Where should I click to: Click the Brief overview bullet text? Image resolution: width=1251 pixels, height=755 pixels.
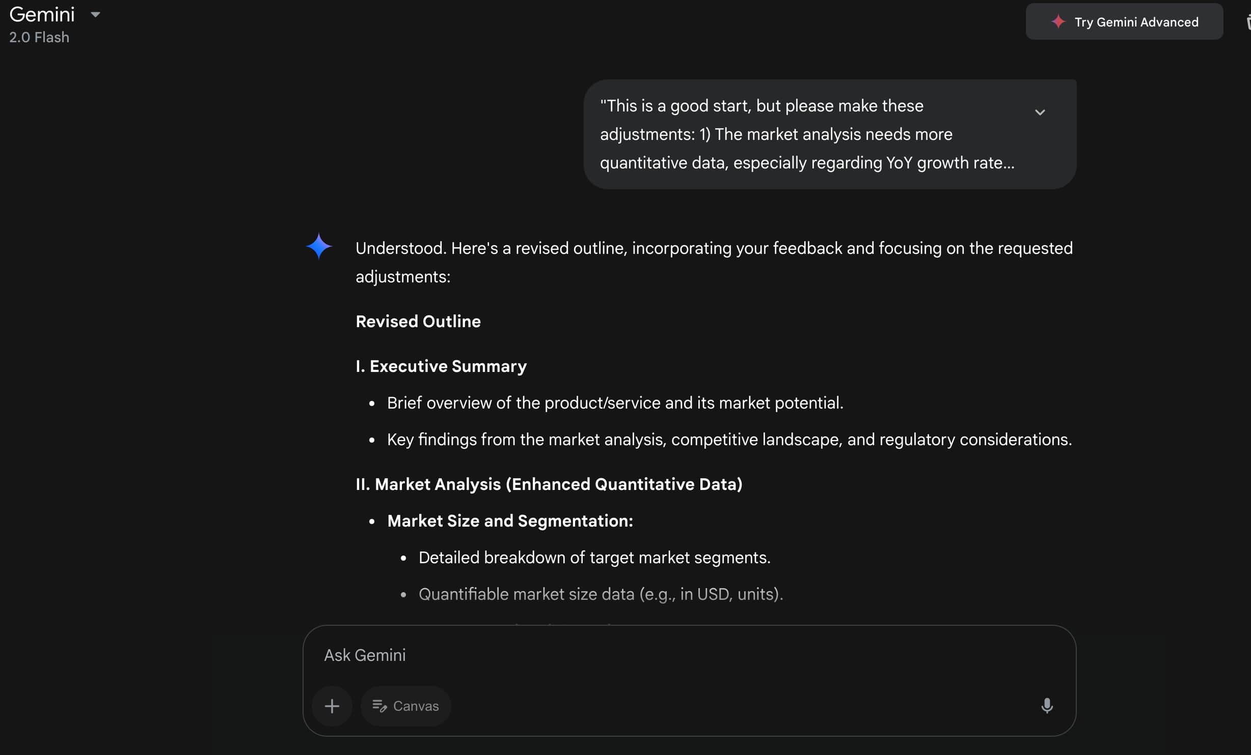tap(615, 403)
